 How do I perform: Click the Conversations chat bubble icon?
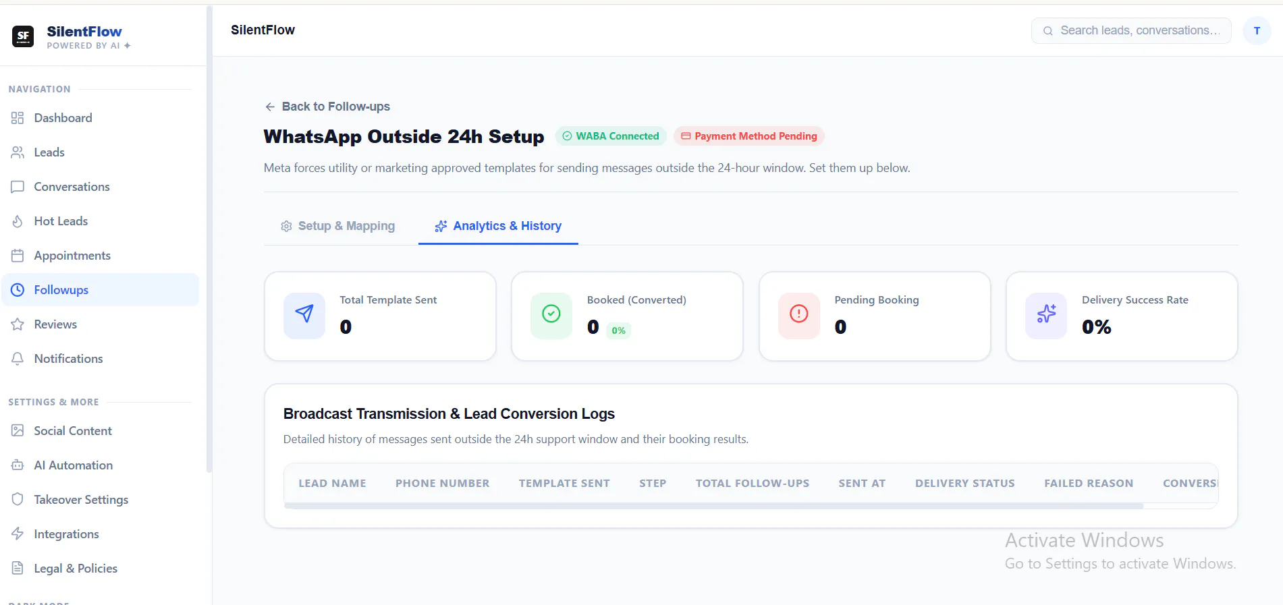(18, 187)
